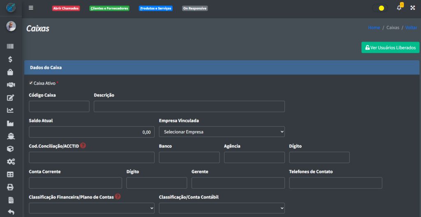Screen dimensions: 421x217
Task: Uncheck the Caixa Ativo checkbox
Action: click(31, 83)
